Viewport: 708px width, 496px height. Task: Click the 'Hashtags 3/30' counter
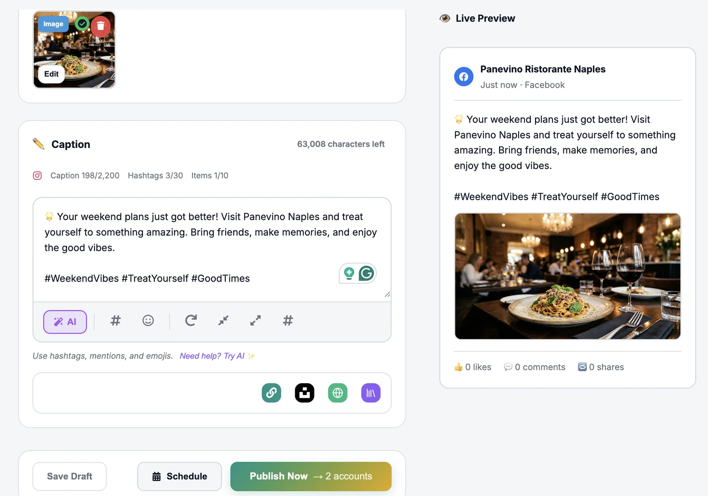(x=155, y=176)
